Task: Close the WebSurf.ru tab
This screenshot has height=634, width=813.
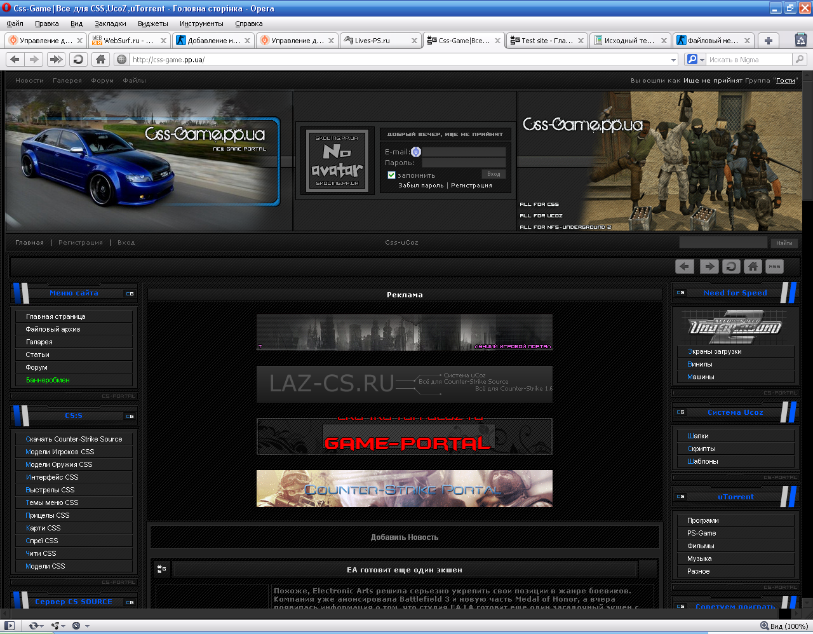Action: tap(163, 41)
